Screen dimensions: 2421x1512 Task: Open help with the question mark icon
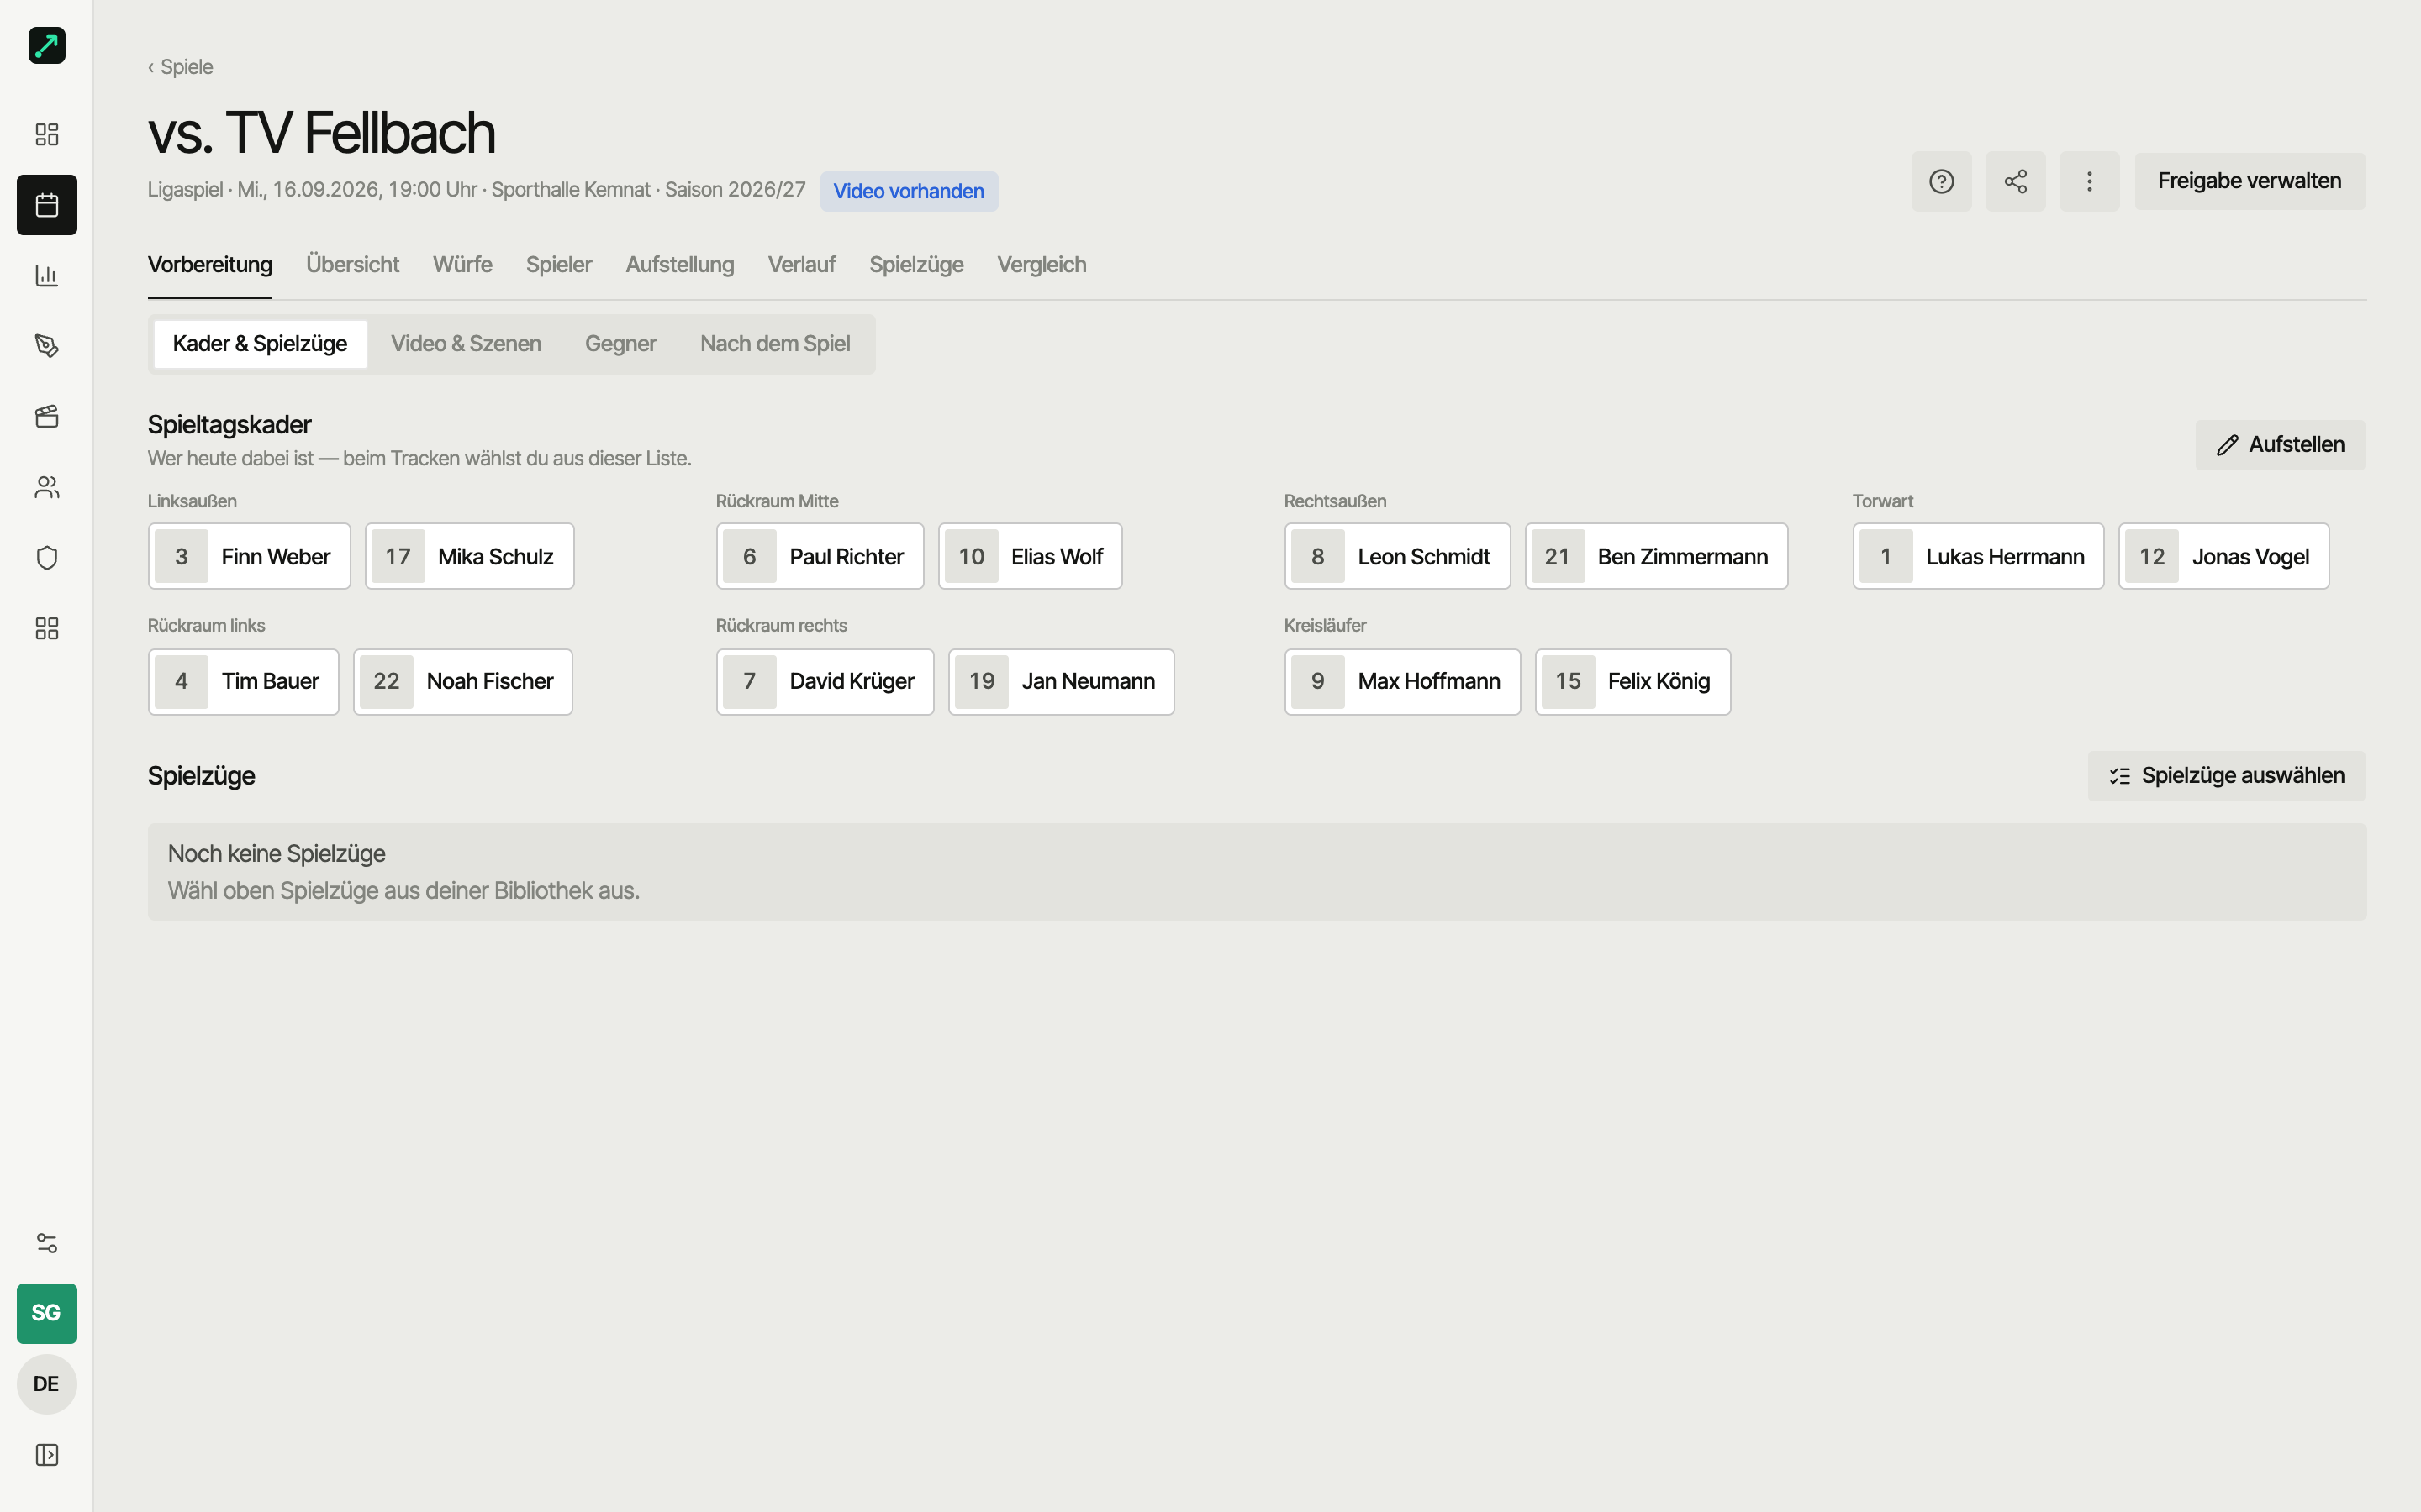pyautogui.click(x=1941, y=181)
